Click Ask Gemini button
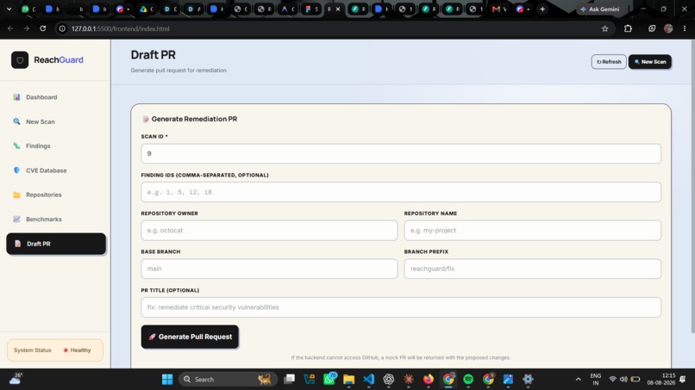Image resolution: width=695 pixels, height=390 pixels. [600, 9]
